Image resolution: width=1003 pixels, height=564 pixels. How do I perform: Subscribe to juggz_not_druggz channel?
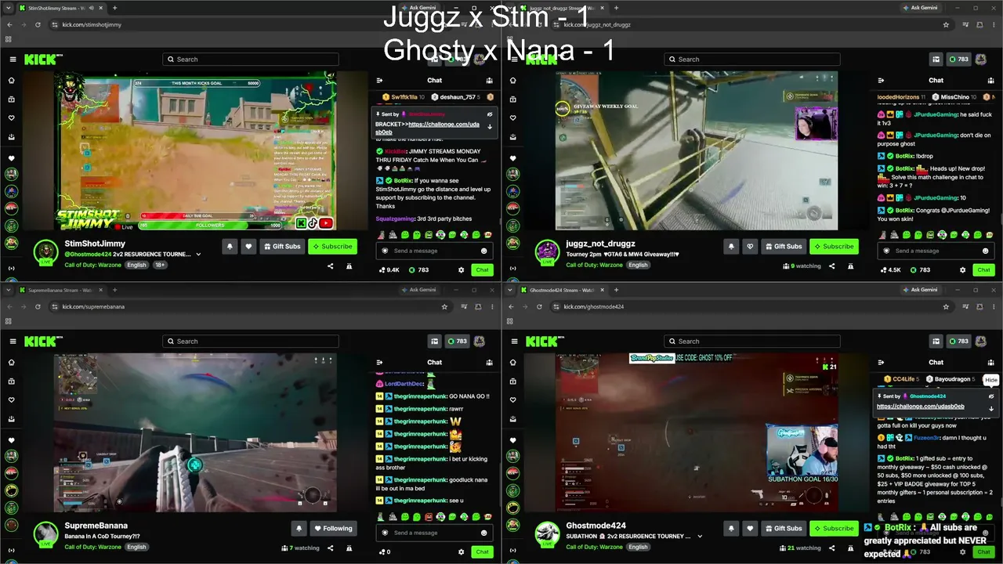(x=834, y=246)
